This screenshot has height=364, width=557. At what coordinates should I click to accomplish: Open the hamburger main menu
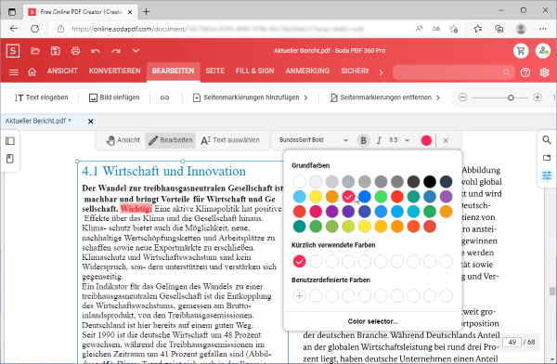14,72
